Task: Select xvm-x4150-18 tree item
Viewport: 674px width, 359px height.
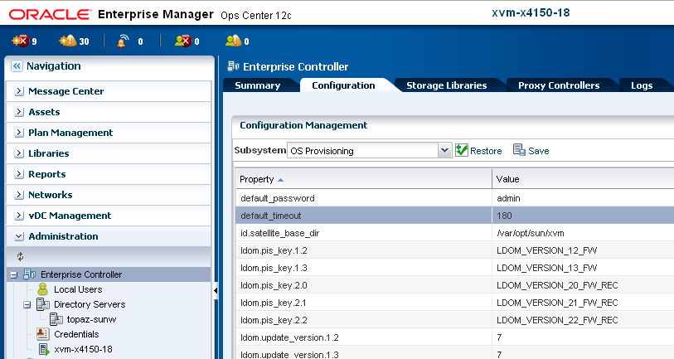Action: [x=83, y=349]
